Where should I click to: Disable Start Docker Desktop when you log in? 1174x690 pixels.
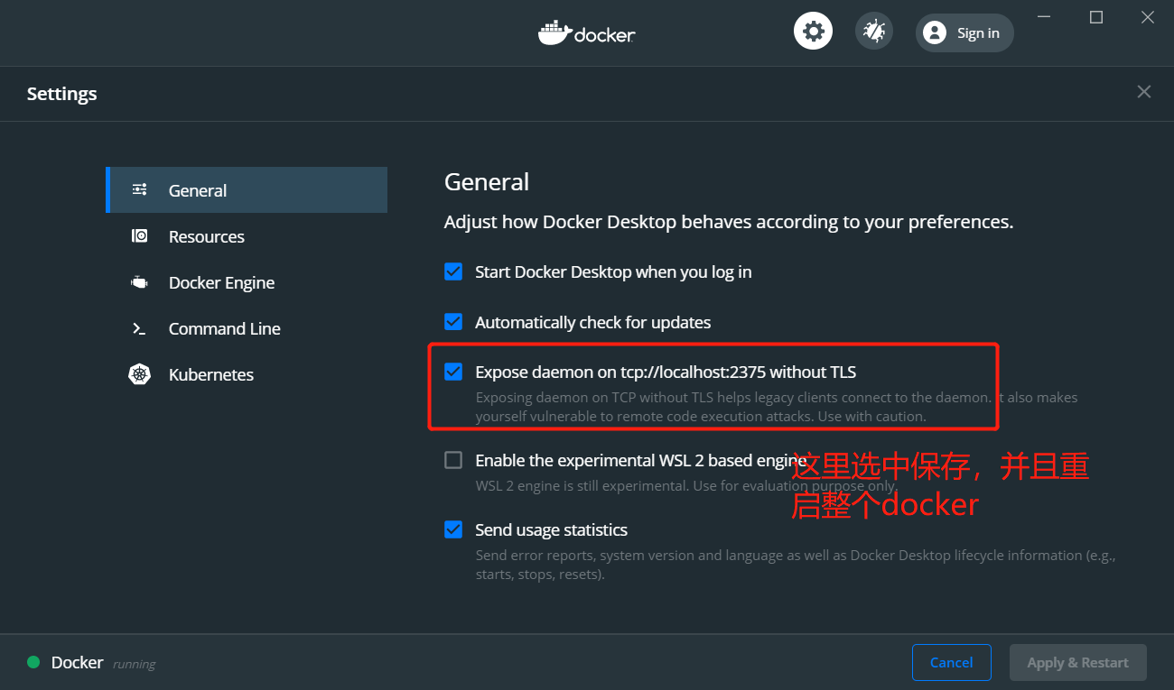coord(452,271)
